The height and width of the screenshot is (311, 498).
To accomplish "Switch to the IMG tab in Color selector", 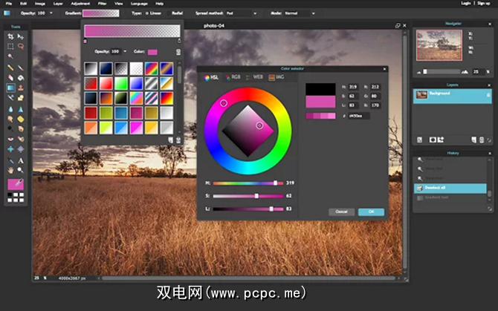I will 277,77.
